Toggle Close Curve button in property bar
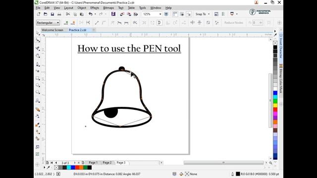The height and width of the screenshot is (178, 317). [159, 23]
